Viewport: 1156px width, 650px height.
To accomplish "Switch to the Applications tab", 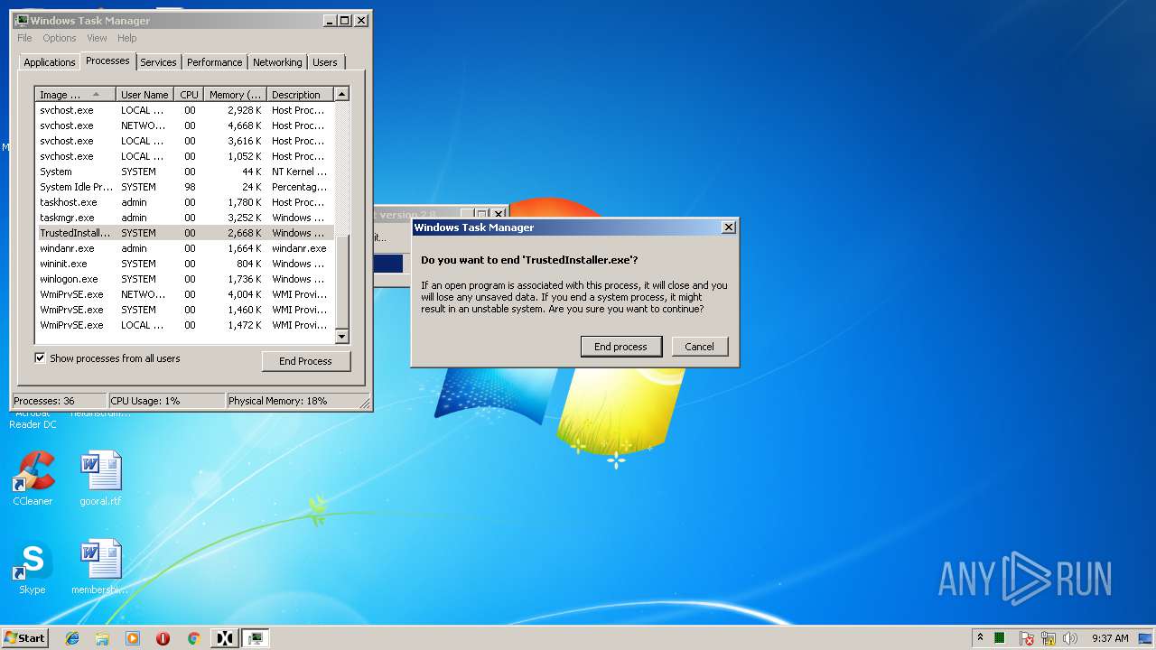I will (49, 62).
